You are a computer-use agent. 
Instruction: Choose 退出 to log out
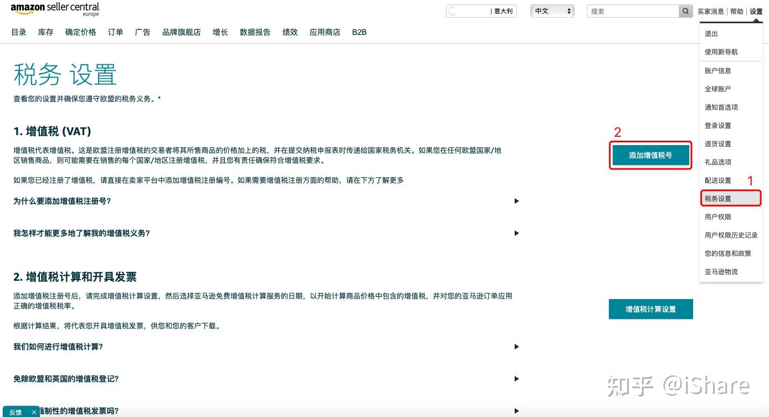pos(711,33)
